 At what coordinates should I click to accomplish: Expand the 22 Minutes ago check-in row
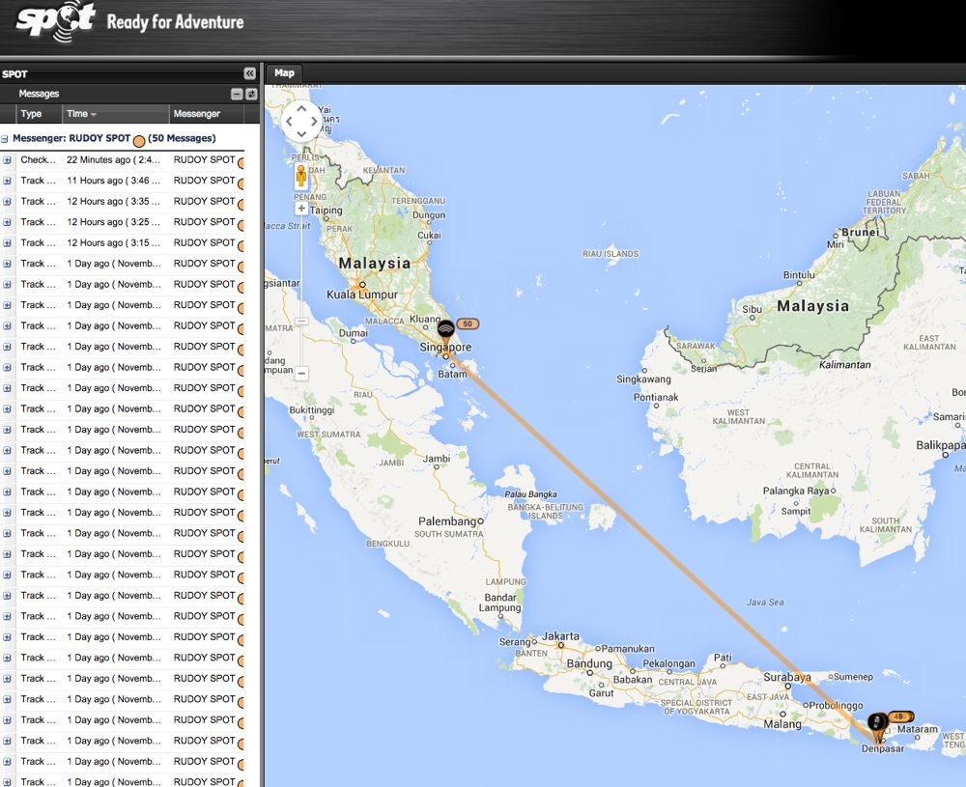(7, 160)
